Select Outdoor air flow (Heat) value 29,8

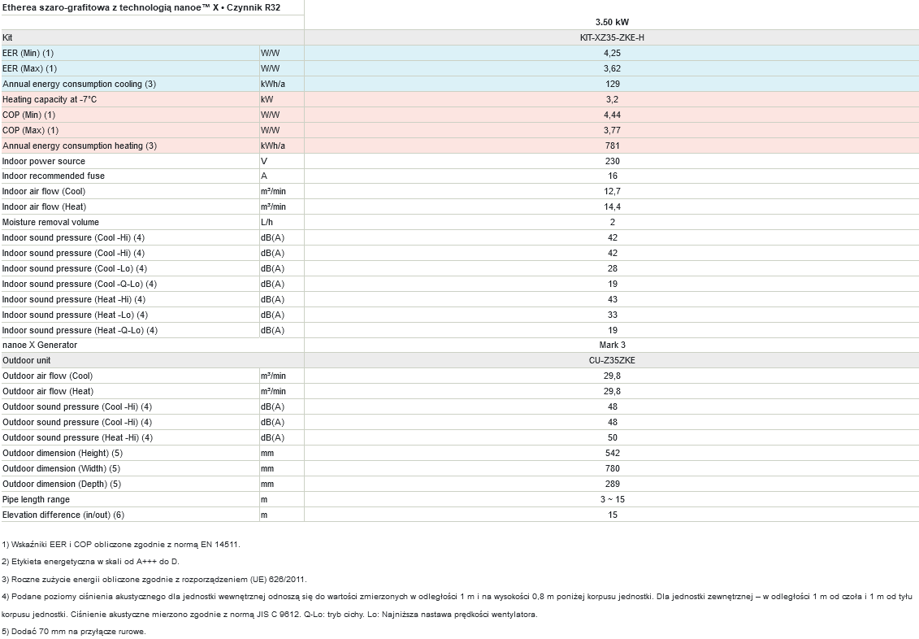612,391
